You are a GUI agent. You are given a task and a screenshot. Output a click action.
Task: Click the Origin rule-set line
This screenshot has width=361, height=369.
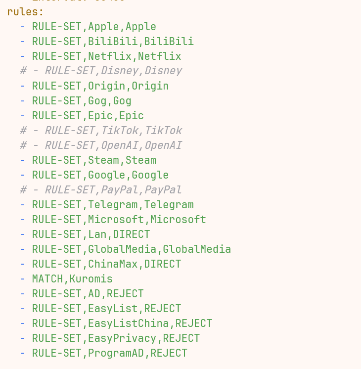point(94,86)
